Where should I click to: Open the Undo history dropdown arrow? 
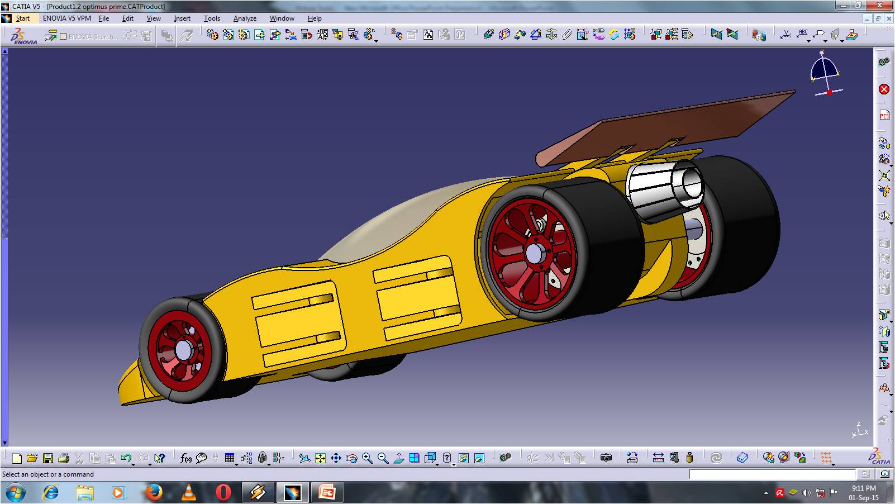134,464
